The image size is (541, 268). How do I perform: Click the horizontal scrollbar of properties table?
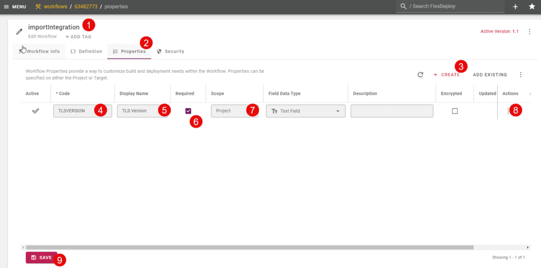250,247
